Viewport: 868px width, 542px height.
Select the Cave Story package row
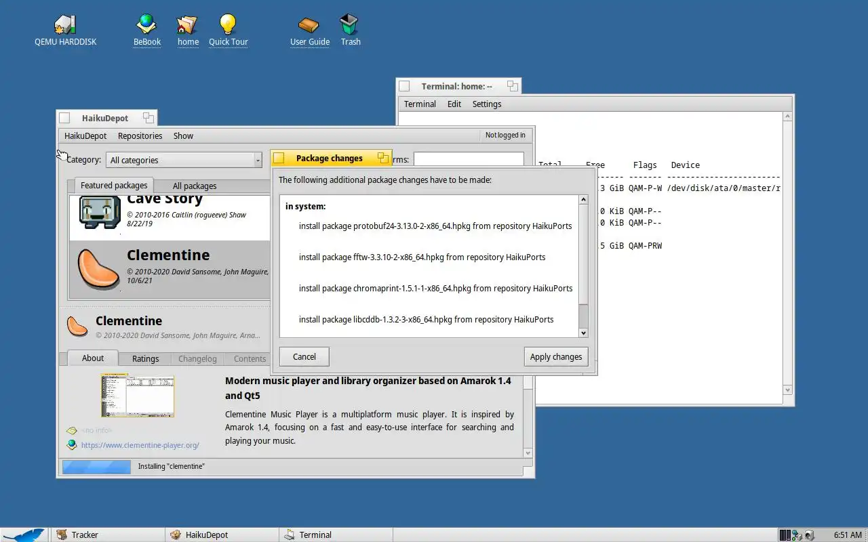point(170,217)
